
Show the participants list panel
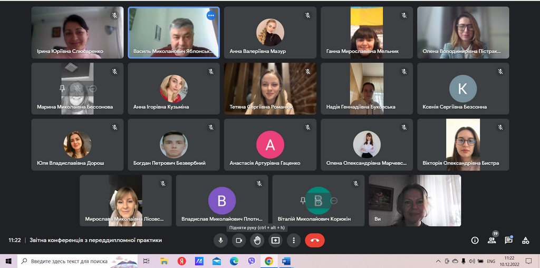tap(491, 240)
